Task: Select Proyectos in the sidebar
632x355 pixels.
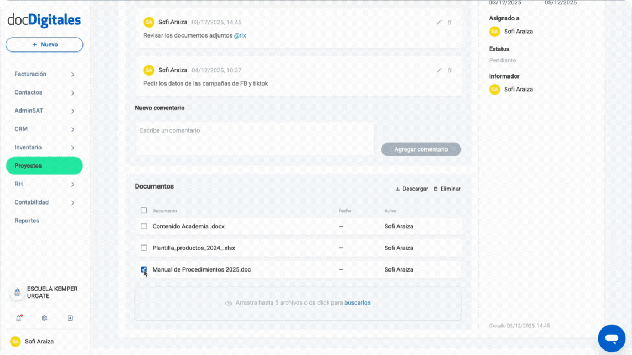Action: click(44, 165)
